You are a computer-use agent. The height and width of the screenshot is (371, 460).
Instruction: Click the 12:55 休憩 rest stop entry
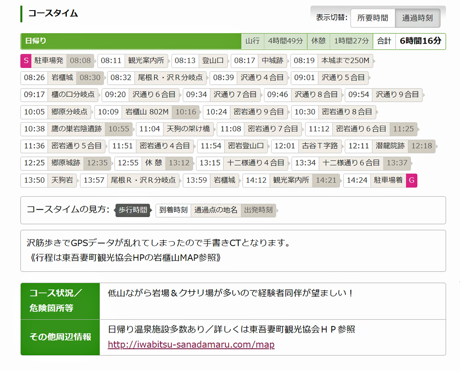[x=154, y=163]
